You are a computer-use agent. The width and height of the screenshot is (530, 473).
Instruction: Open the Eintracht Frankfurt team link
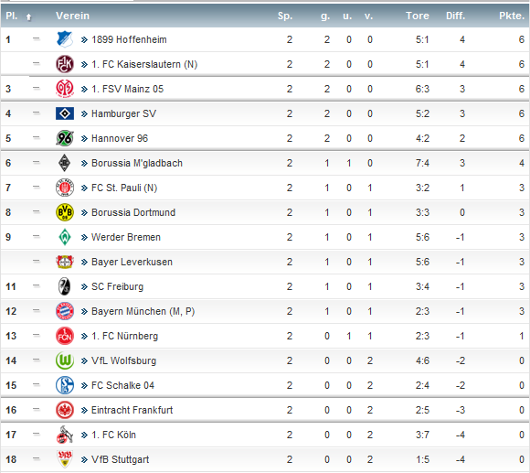132,410
